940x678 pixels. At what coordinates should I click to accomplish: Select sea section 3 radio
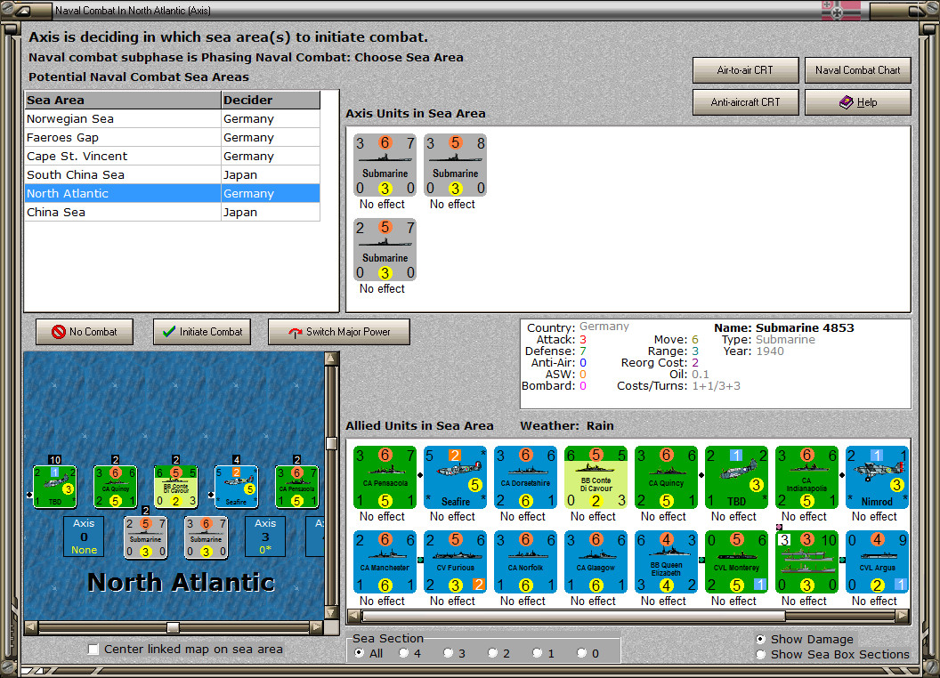point(448,653)
